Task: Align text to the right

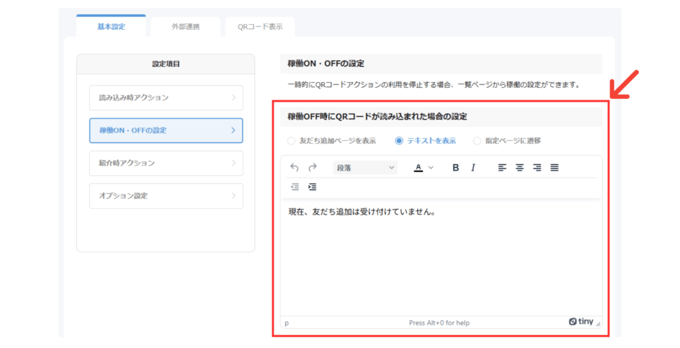Action: pyautogui.click(x=537, y=167)
